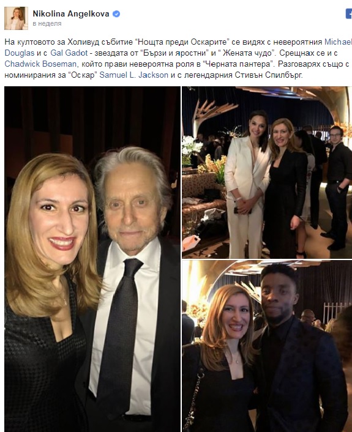The width and height of the screenshot is (352, 432).
Task: Open the bottom-right photo with man in dark jacket
Action: pos(267,346)
